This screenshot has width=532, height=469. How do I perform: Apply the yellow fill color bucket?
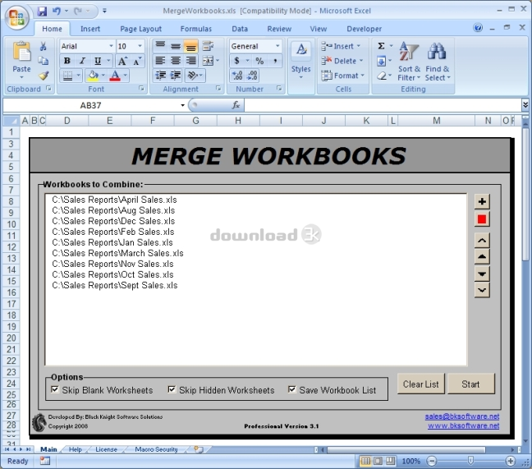(93, 76)
